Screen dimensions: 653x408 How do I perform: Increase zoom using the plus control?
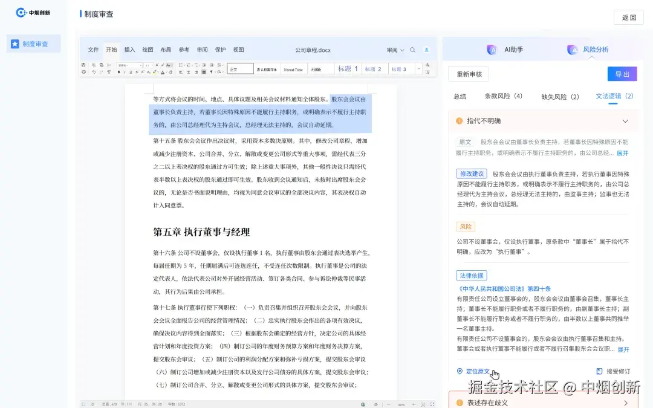click(x=414, y=403)
